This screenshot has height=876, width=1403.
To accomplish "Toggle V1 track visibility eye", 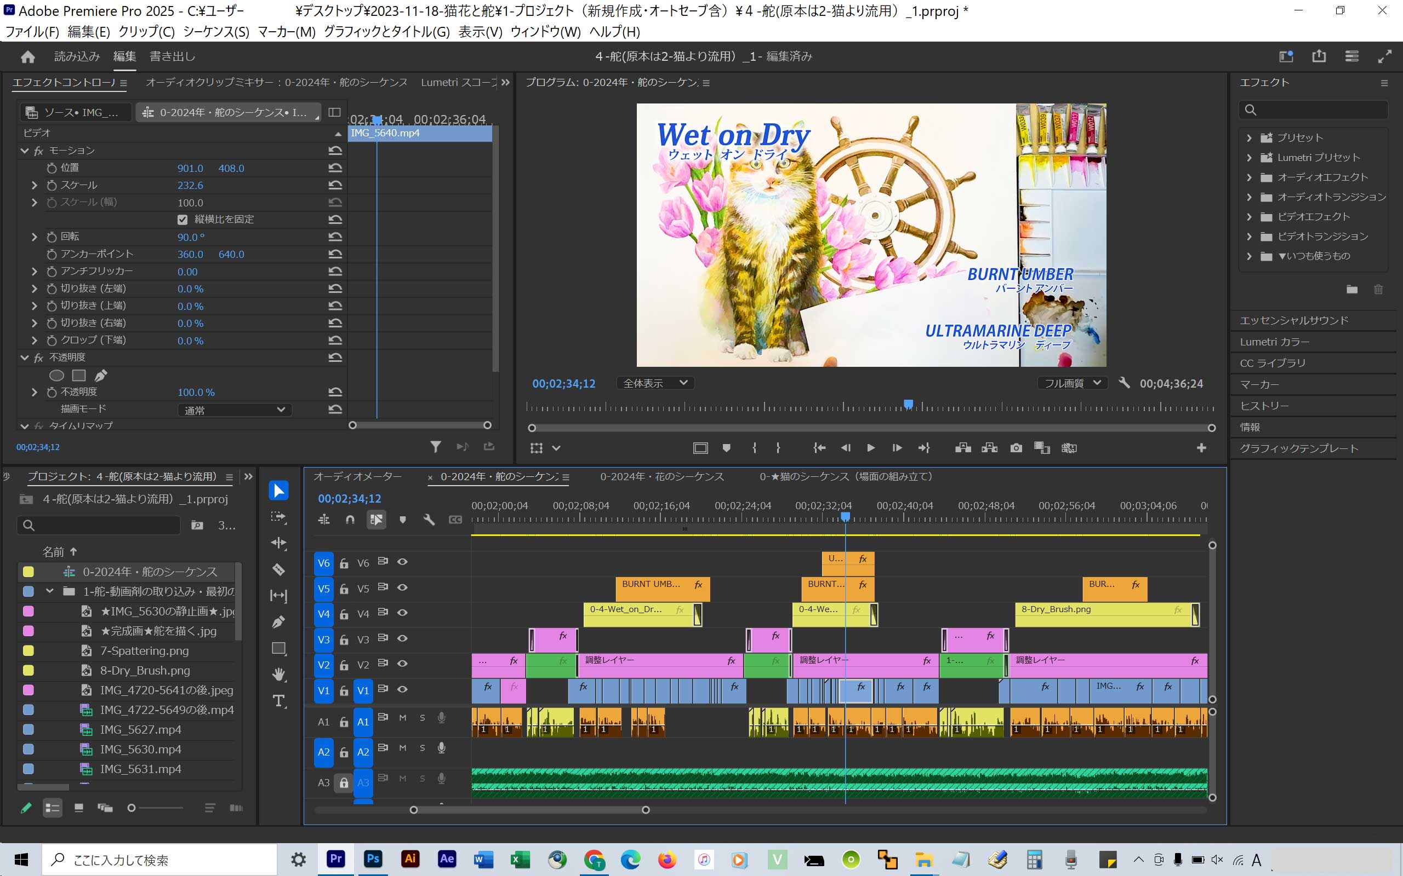I will coord(402,689).
